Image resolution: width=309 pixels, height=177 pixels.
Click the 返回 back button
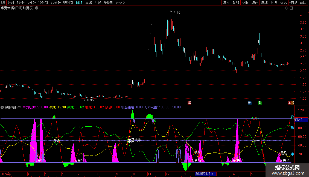pyautogui.click(x=303, y=2)
